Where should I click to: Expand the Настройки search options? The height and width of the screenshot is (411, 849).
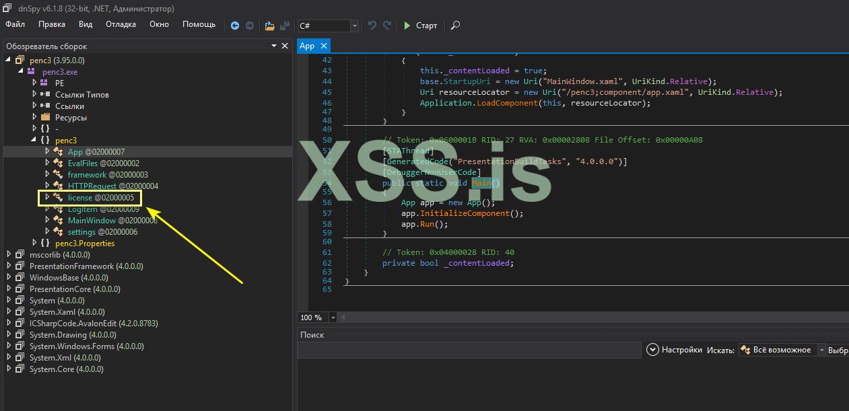pos(652,350)
